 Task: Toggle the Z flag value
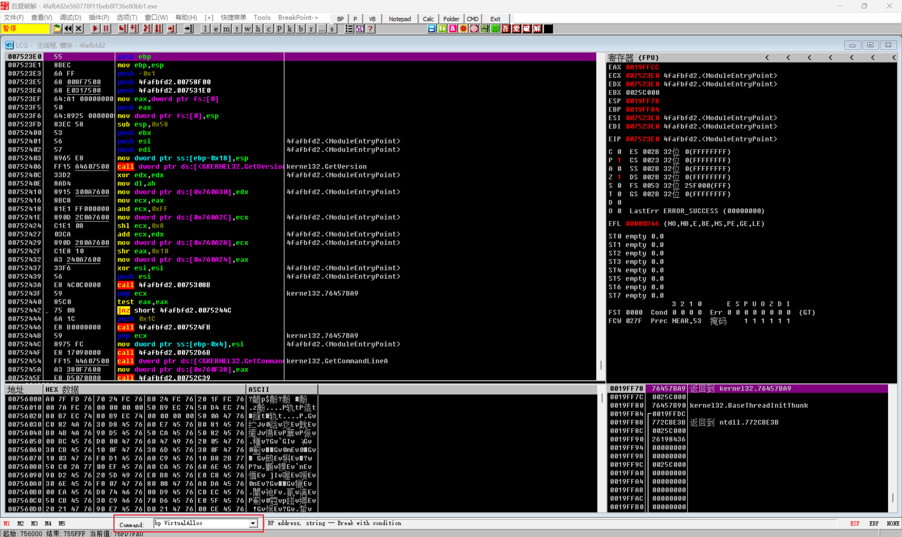pyautogui.click(x=619, y=177)
